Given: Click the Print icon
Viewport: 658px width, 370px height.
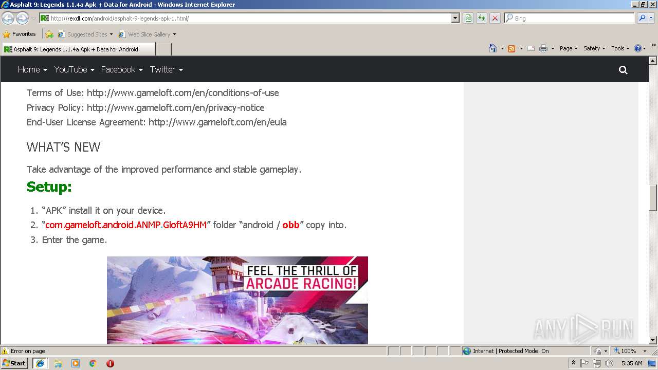Looking at the screenshot, I should coord(543,48).
